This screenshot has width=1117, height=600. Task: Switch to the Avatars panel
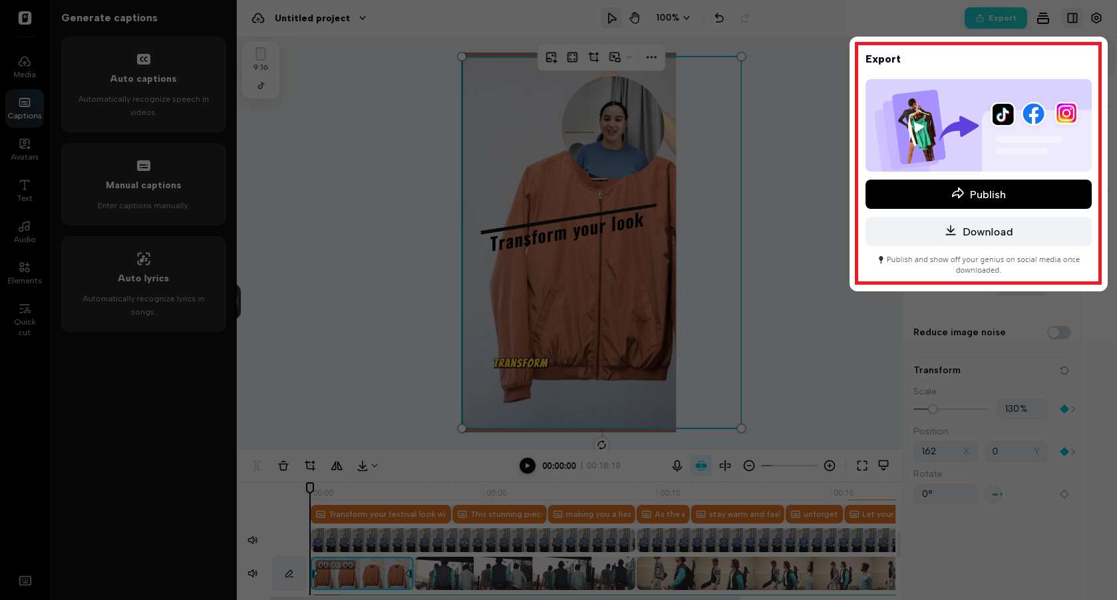coord(25,148)
